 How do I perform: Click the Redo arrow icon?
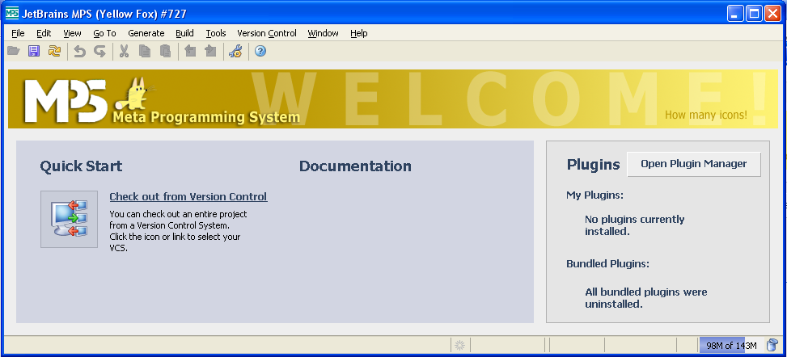[99, 51]
